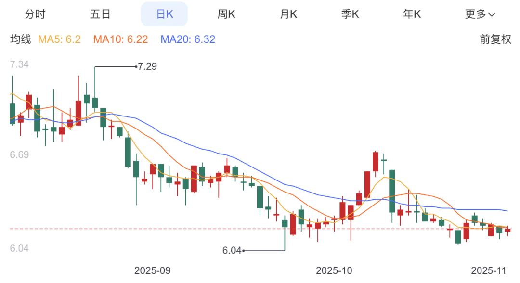This screenshot has height=283, width=520.
Task: Switch to the 分时 intraday tab
Action: coord(35,14)
